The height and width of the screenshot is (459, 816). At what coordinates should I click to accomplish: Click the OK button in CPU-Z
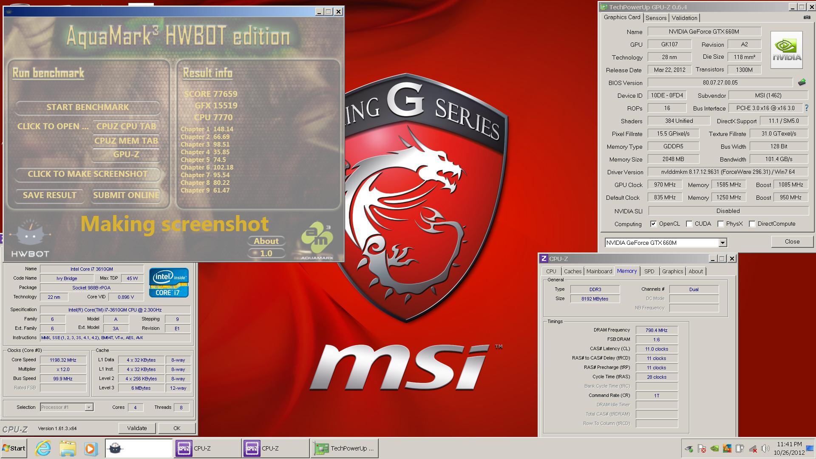point(177,428)
